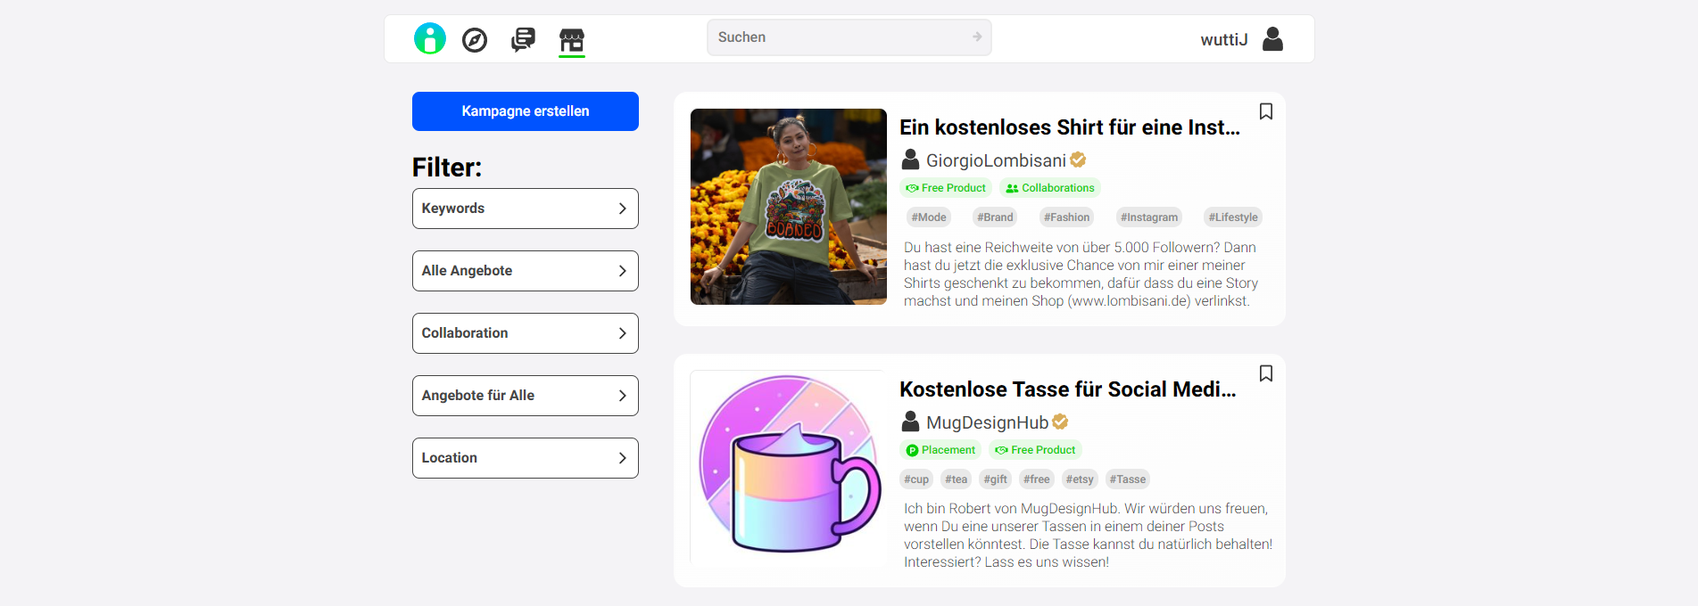This screenshot has height=606, width=1698.
Task: Select the Collaborations badge on the shirt campaign
Action: click(1049, 187)
